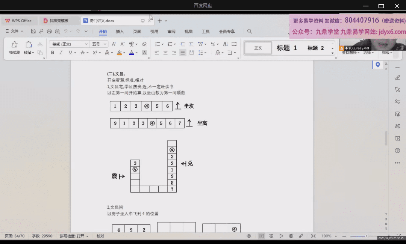
Task: Click the 校对 button in status bar
Action: click(x=100, y=236)
